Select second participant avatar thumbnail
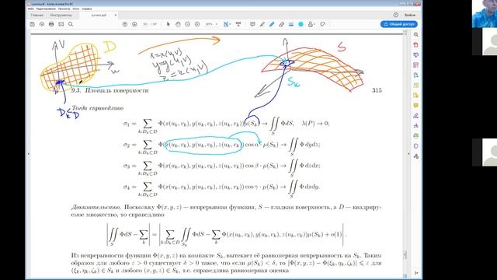Screen dimensions: 497x280 [x=485, y=41]
